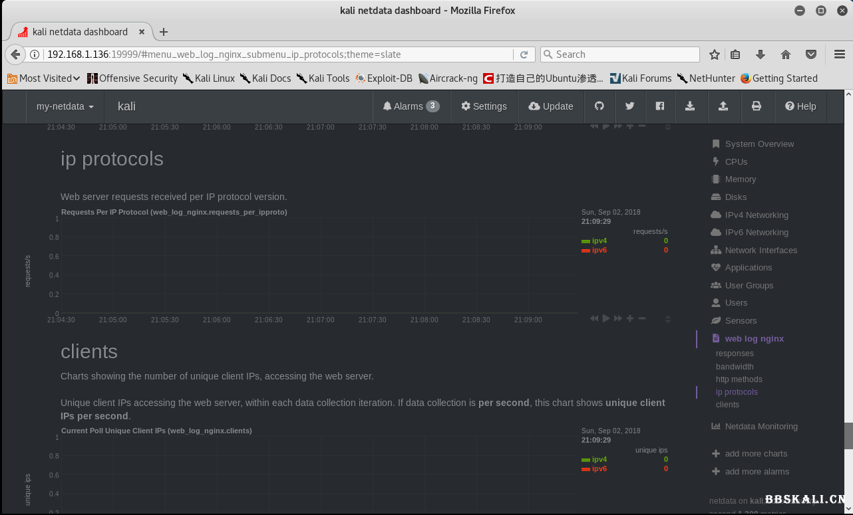This screenshot has width=853, height=515.
Task: Play the Requests Per IP Protocol chart
Action: point(606,318)
